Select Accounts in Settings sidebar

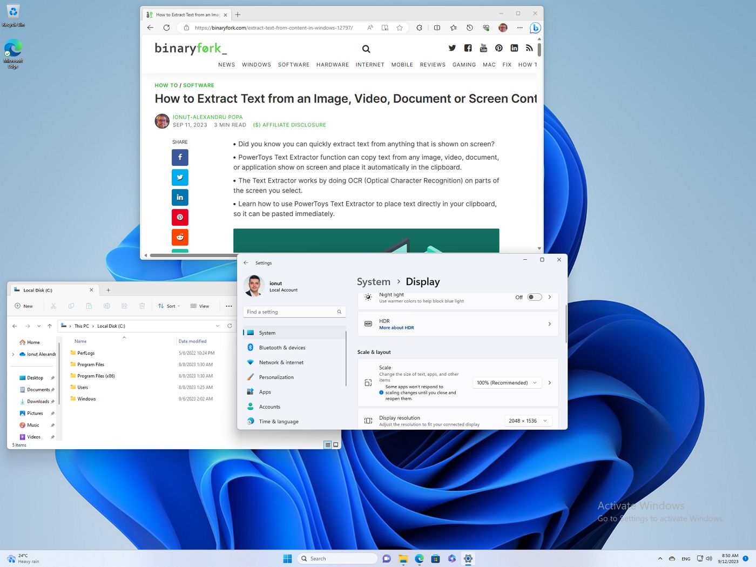[270, 407]
